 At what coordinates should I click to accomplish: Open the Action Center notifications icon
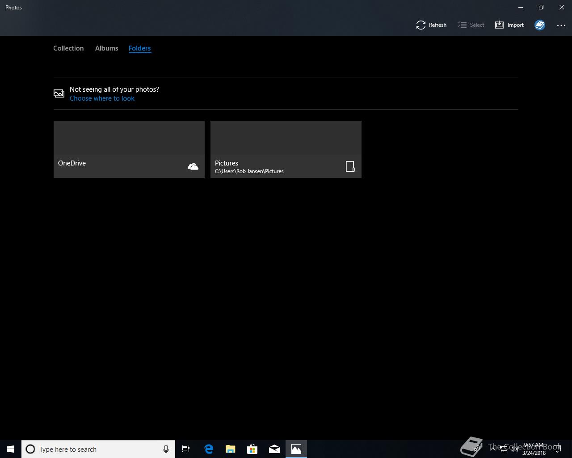[557, 449]
